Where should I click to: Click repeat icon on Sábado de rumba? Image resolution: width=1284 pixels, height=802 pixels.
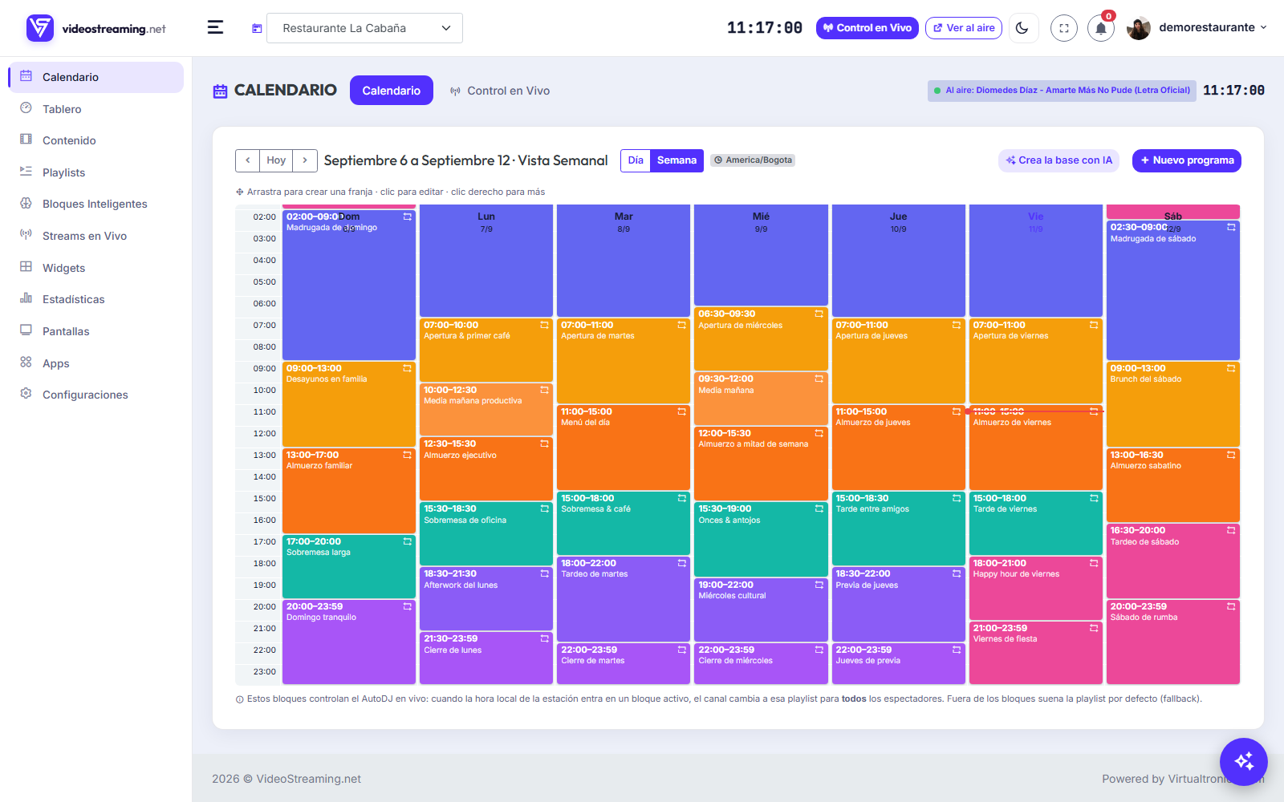[1231, 607]
